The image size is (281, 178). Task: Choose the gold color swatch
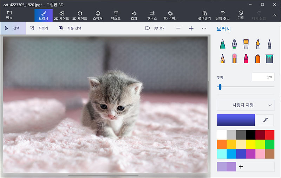coord(231,144)
